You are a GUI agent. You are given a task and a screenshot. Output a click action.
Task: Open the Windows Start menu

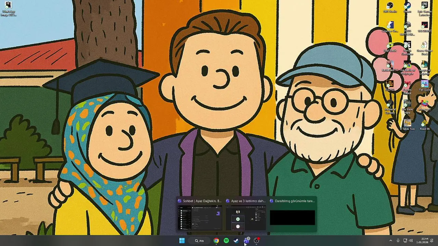pos(182,241)
